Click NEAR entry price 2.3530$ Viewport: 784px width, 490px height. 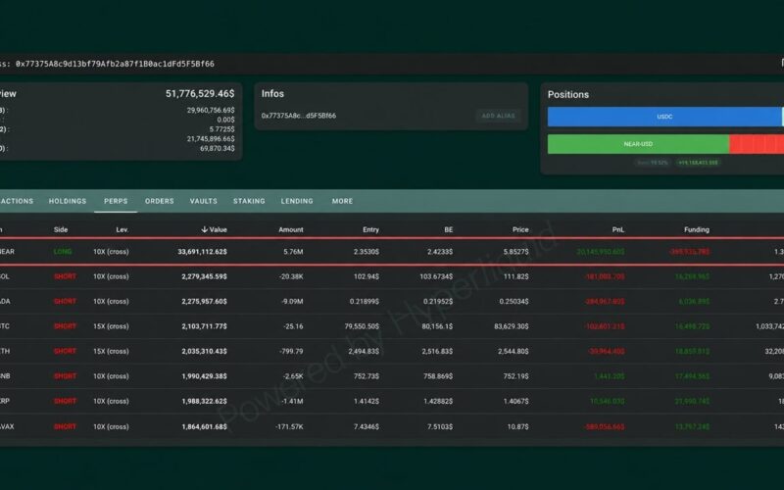(x=366, y=252)
